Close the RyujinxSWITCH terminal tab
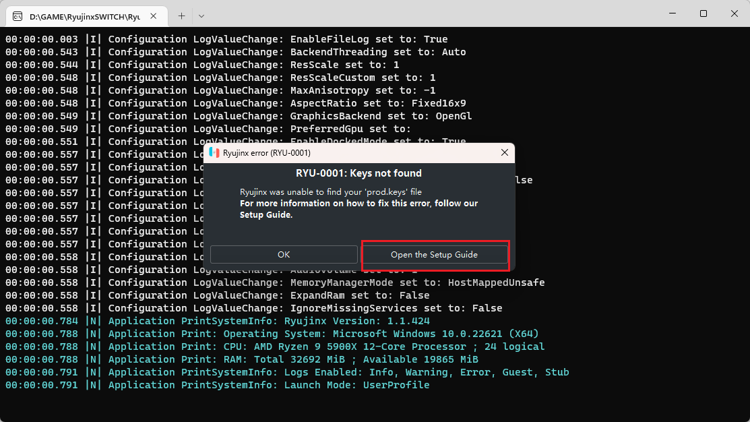 [x=153, y=16]
